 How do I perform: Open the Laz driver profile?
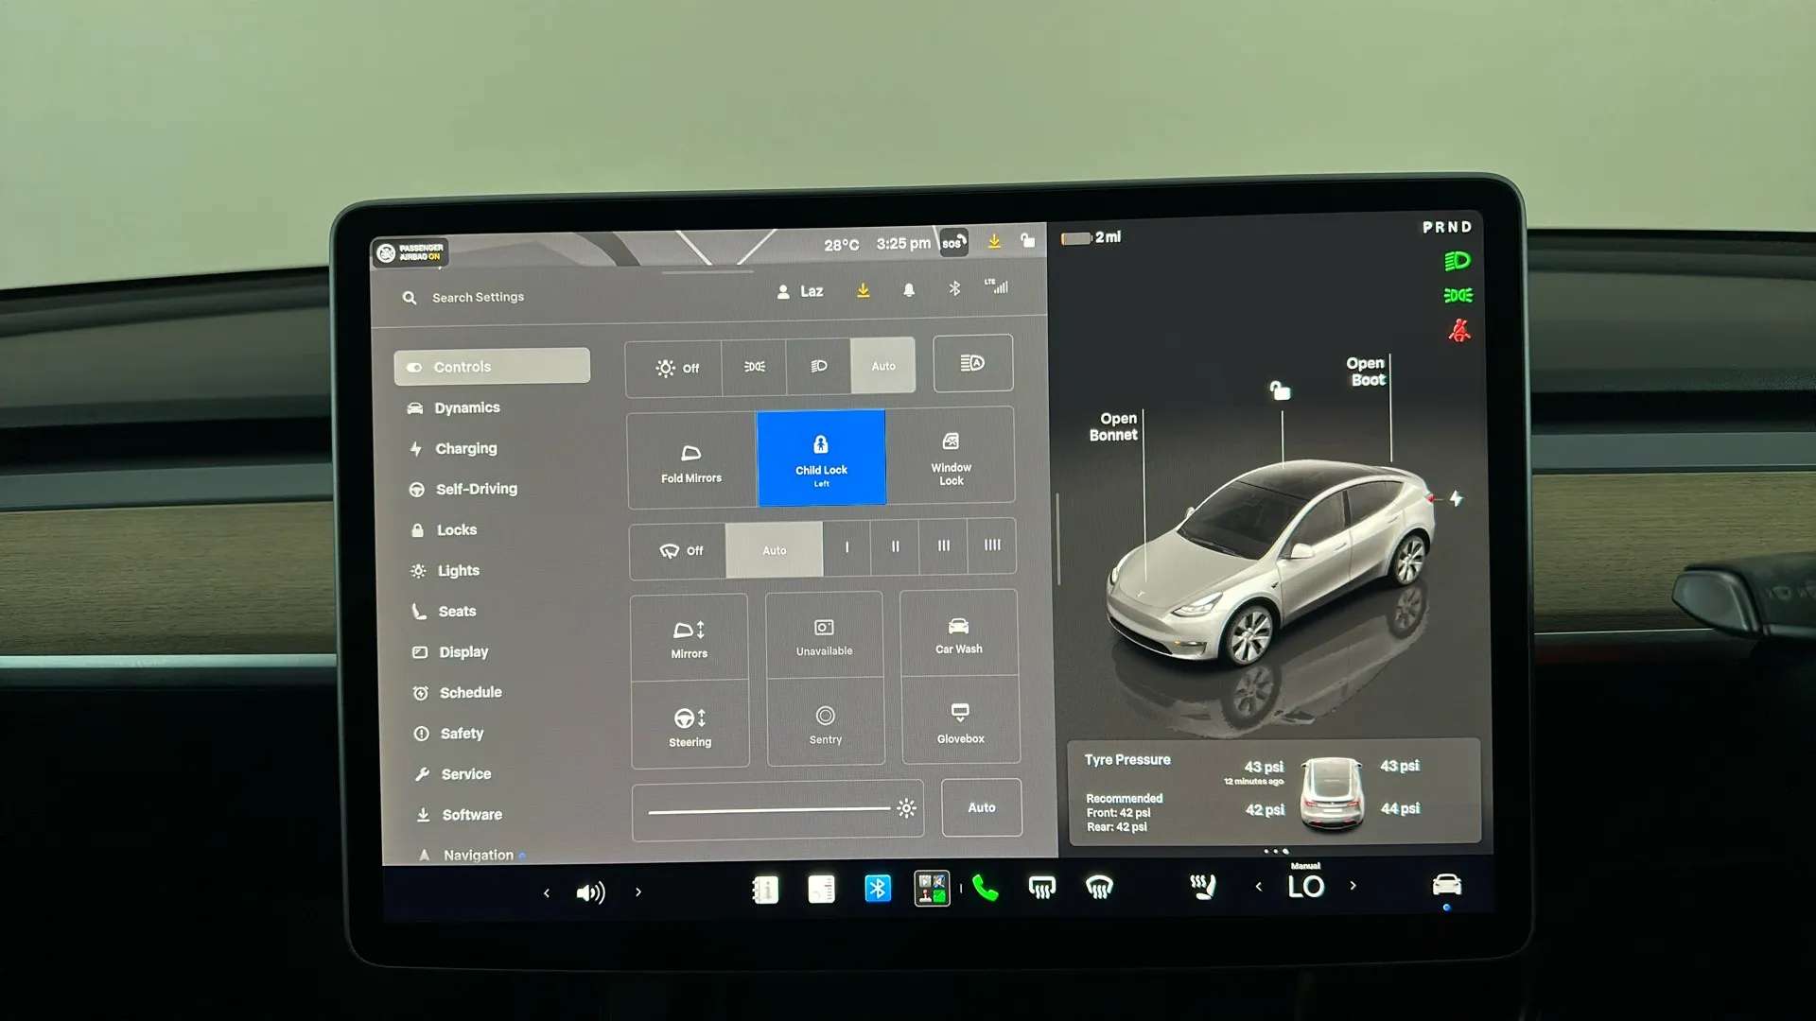(x=800, y=291)
